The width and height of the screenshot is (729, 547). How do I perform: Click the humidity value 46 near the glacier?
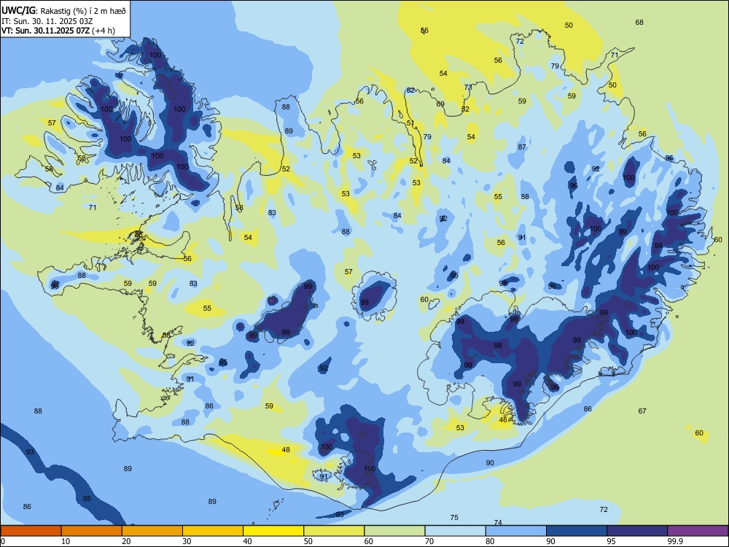503,420
